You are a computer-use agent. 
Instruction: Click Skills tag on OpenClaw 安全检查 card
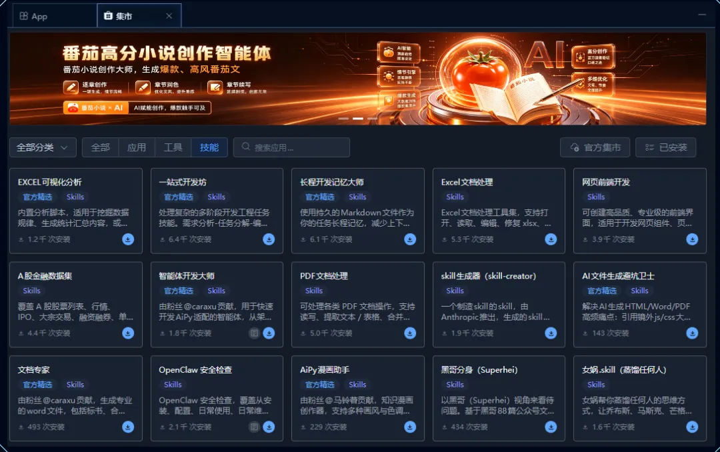[173, 385]
